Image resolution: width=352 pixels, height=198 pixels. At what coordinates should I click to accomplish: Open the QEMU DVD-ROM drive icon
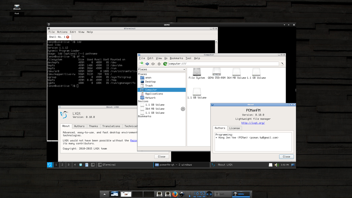[216, 72]
